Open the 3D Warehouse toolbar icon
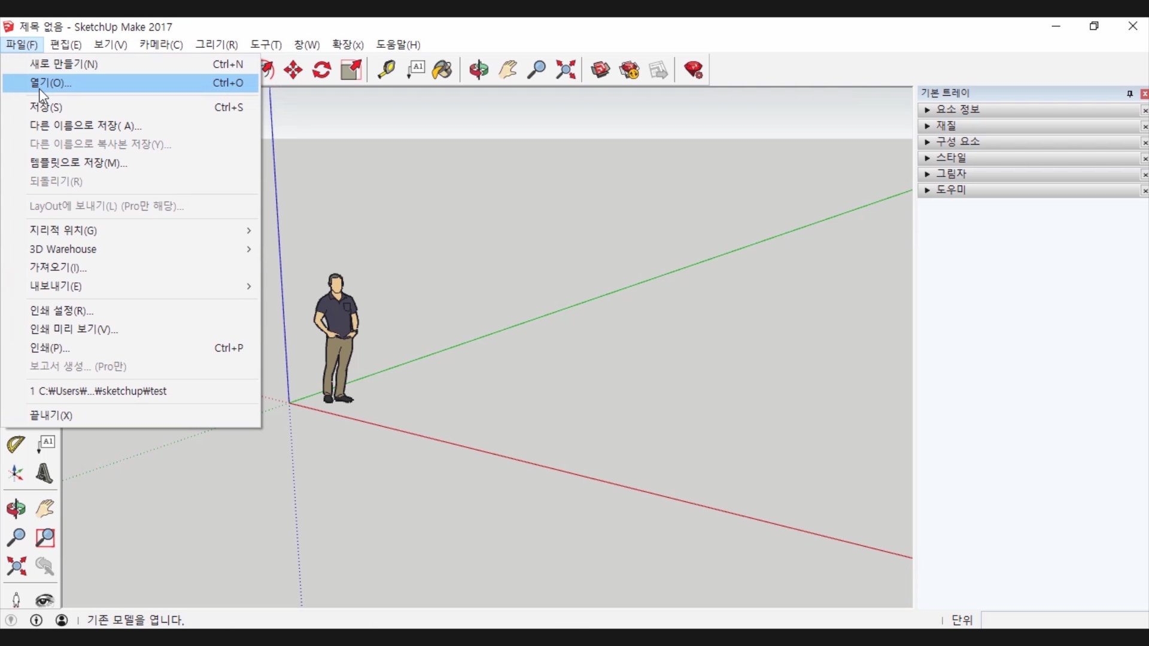This screenshot has width=1149, height=646. (600, 70)
